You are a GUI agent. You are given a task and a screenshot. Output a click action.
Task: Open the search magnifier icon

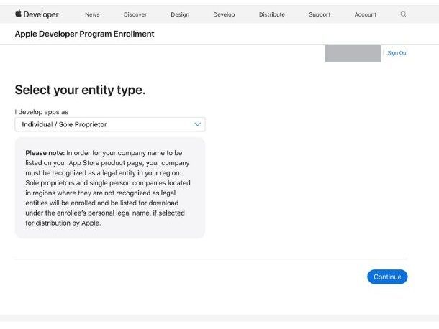[403, 14]
